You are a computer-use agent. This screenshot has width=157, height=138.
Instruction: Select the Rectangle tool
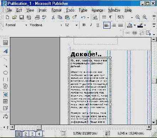point(5,79)
